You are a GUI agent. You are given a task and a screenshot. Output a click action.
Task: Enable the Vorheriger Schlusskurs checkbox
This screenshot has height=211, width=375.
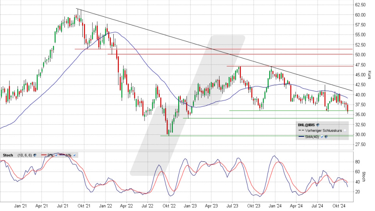click(x=345, y=131)
